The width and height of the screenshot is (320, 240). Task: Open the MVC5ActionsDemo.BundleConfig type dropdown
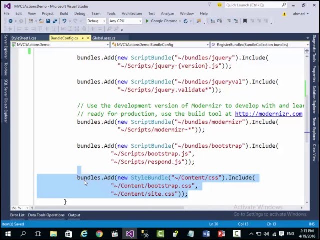[160, 45]
